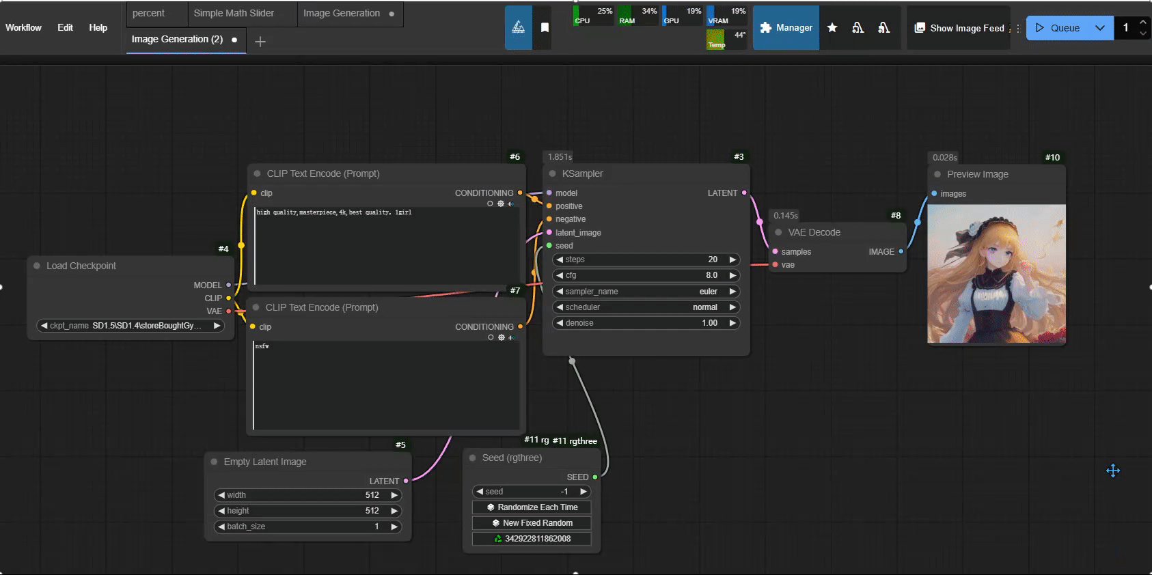Click the plus icon to add workflow tab

(260, 42)
